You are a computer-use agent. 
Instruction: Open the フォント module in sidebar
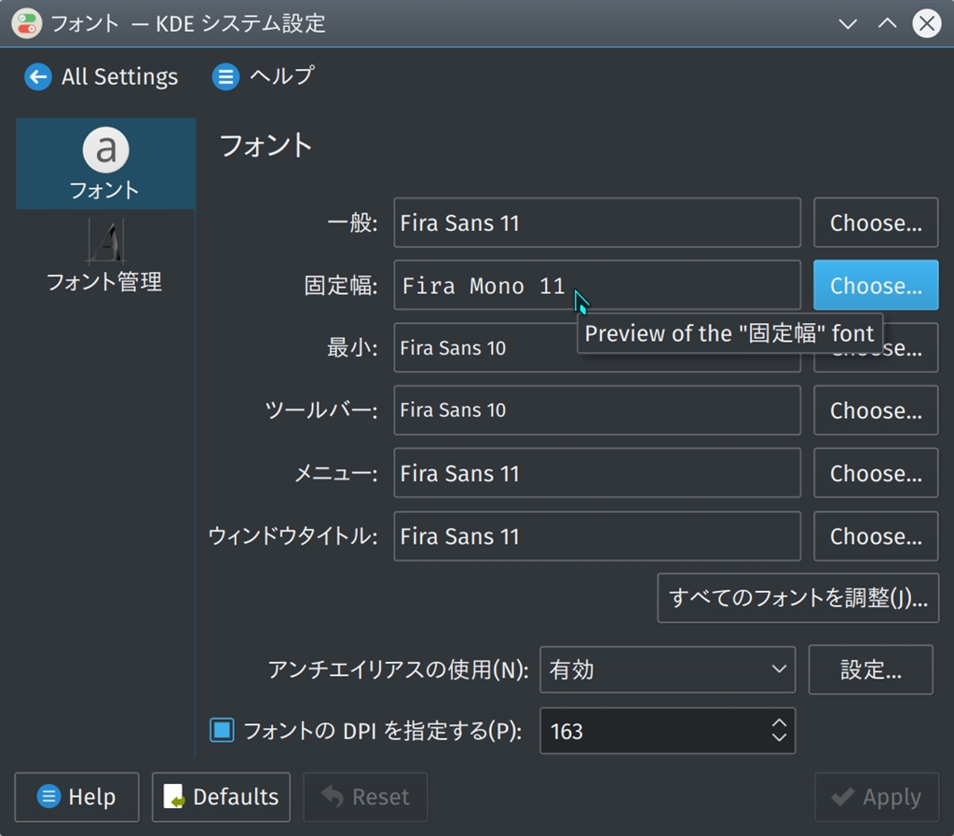point(105,164)
